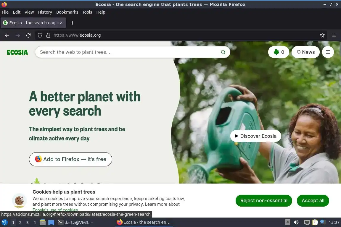Open the Tools menu
The height and width of the screenshot is (227, 341).
pos(87,12)
